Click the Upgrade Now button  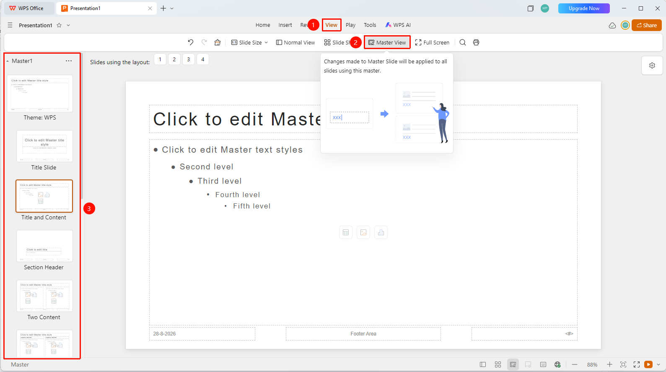[x=584, y=8]
